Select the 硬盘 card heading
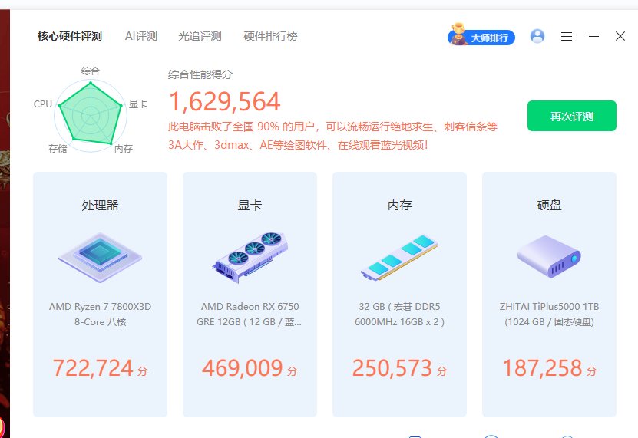The width and height of the screenshot is (638, 438). (549, 205)
